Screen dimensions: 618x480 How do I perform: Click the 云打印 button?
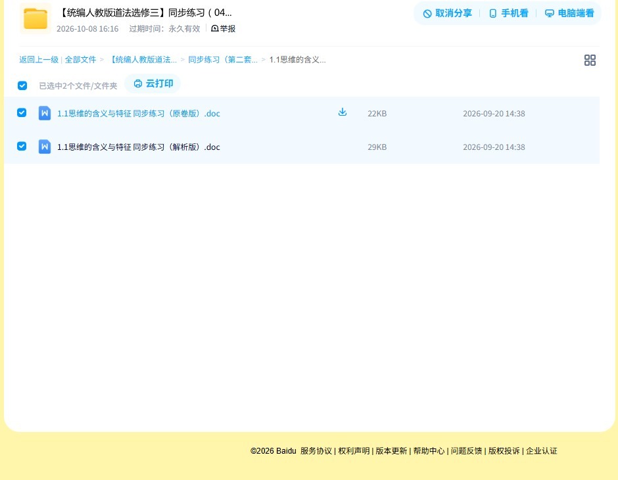pos(153,84)
